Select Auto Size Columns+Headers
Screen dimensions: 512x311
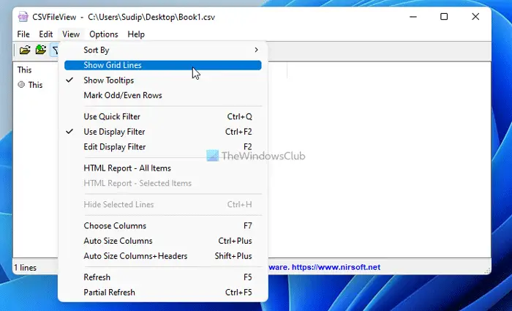[x=163, y=256]
